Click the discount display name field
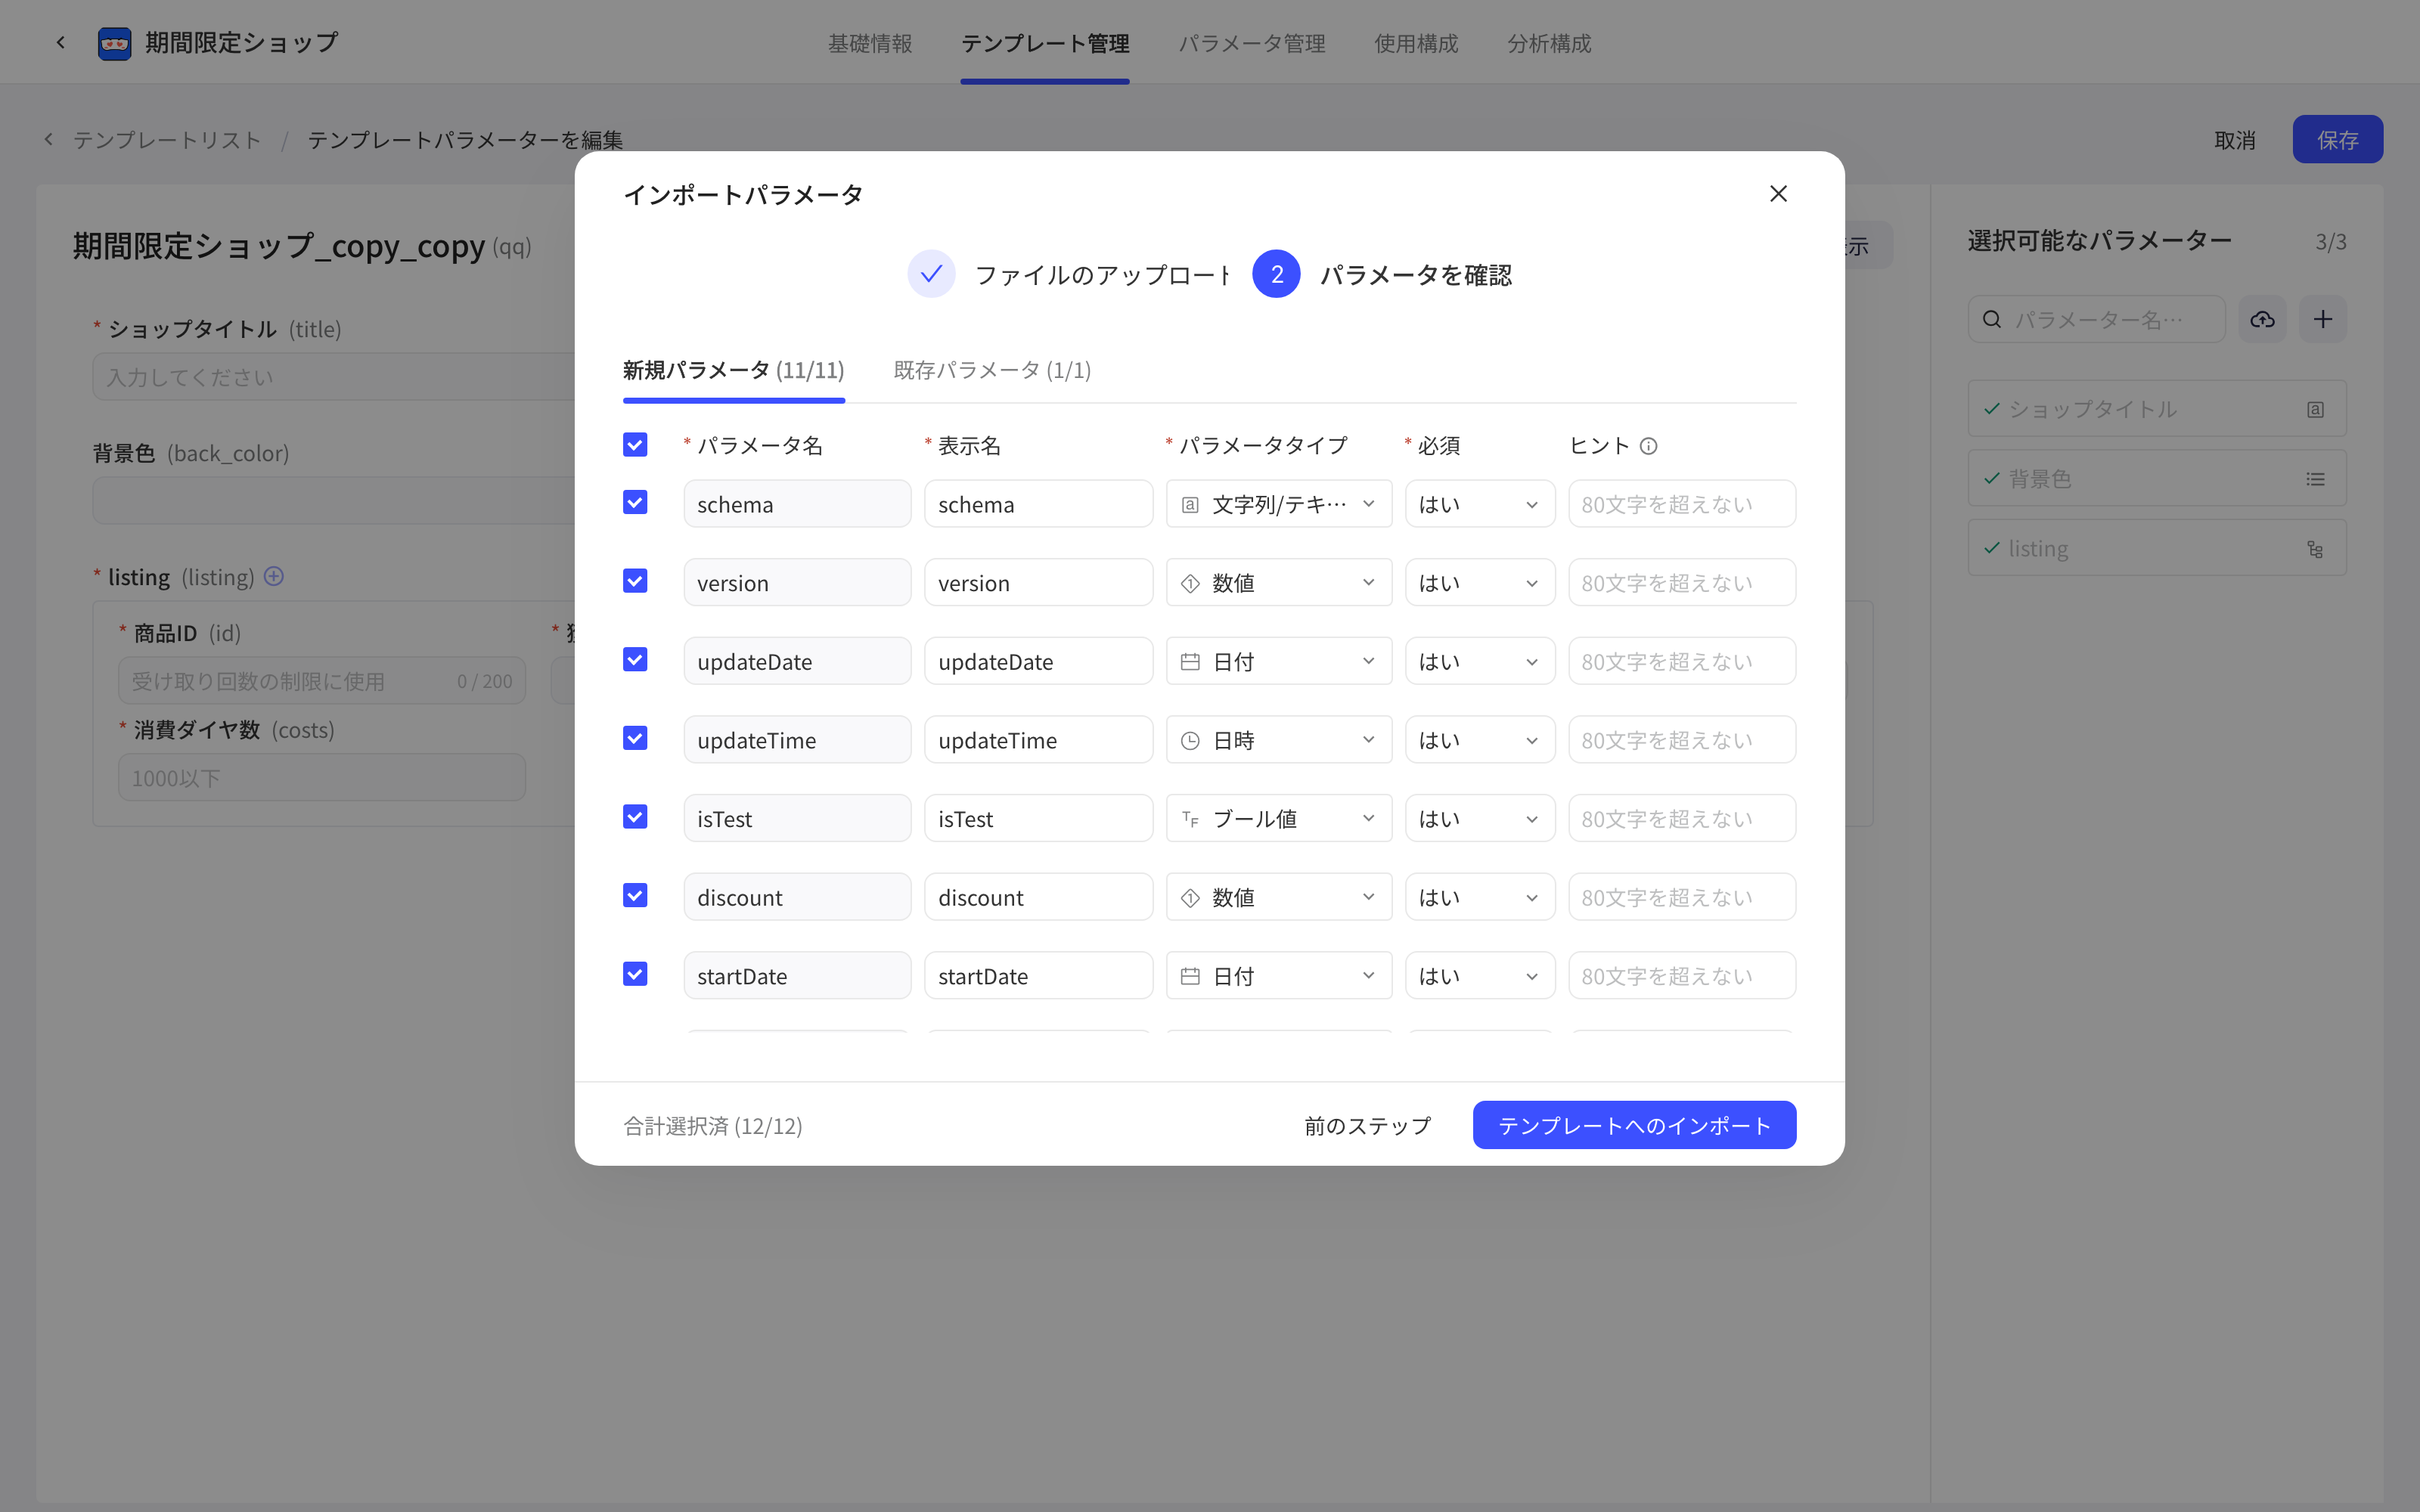Image resolution: width=2420 pixels, height=1512 pixels. coord(1038,897)
